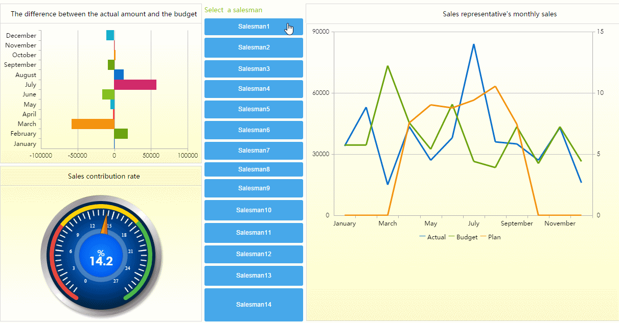The image size is (619, 323).
Task: Click the "October" label on the bar chart
Action: click(x=25, y=55)
